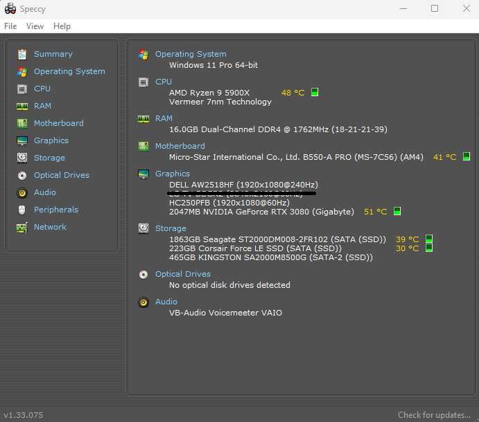Viewport: 479px width, 422px height.
Task: Select Graphics in the sidebar
Action: tap(51, 140)
